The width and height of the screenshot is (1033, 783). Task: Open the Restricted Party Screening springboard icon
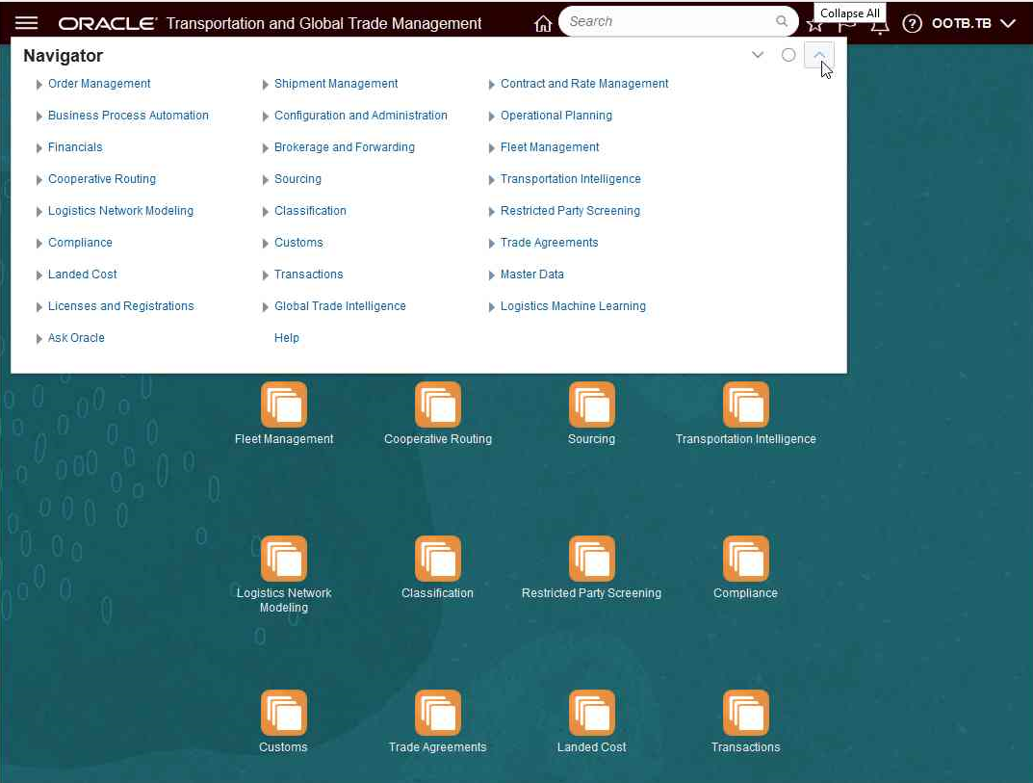(592, 559)
